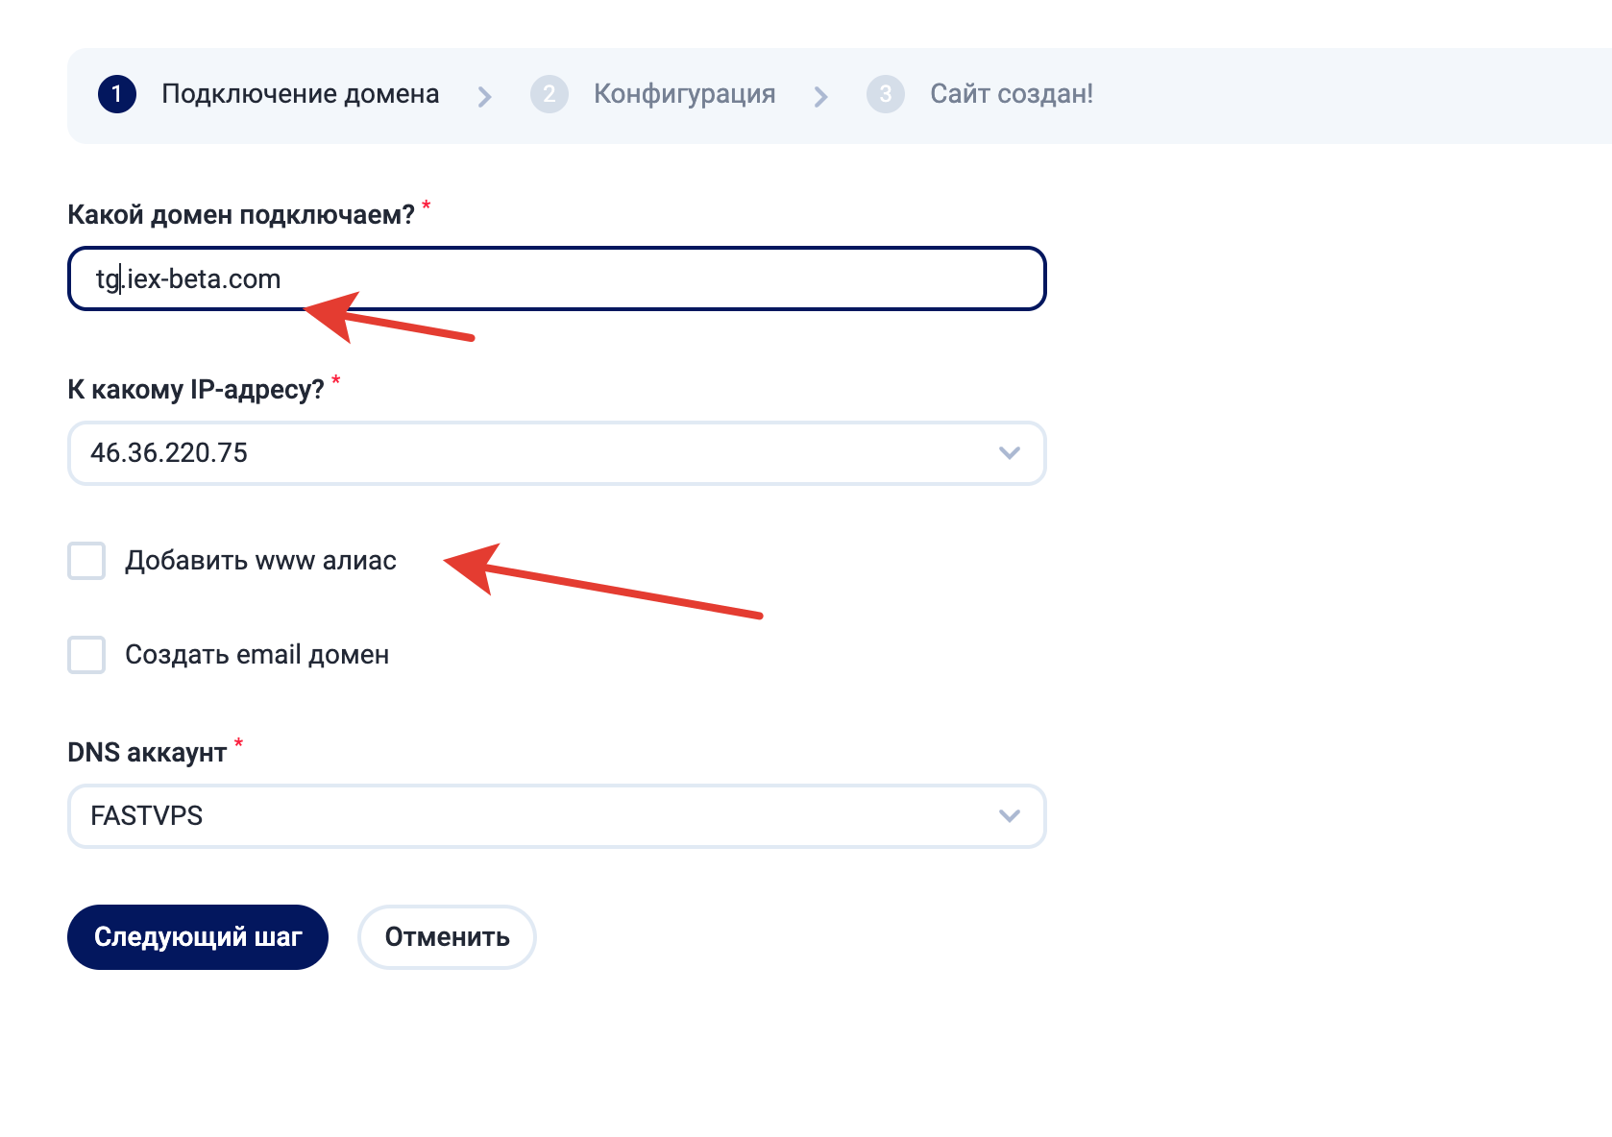
Task: Select the Сайт создан! step
Action: pyautogui.click(x=1011, y=94)
